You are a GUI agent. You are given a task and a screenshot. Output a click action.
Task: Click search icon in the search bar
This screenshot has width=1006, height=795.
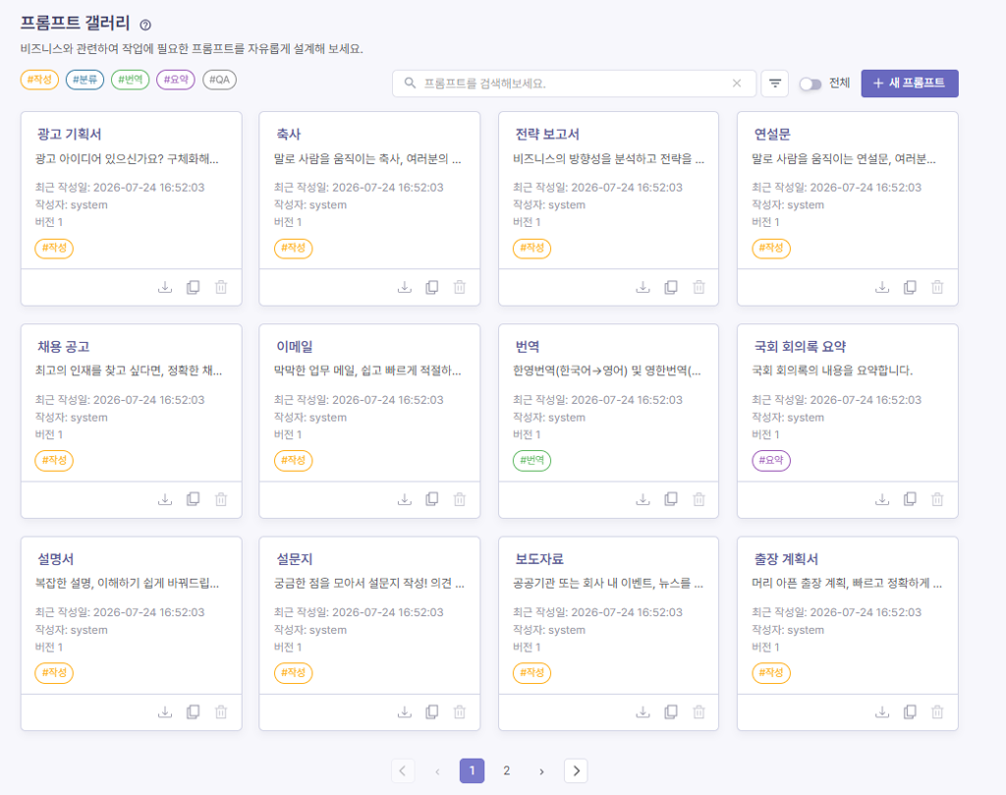coord(410,84)
